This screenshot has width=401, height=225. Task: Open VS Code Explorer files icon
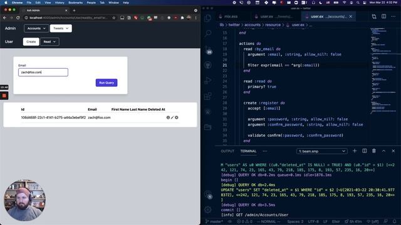pos(208,17)
